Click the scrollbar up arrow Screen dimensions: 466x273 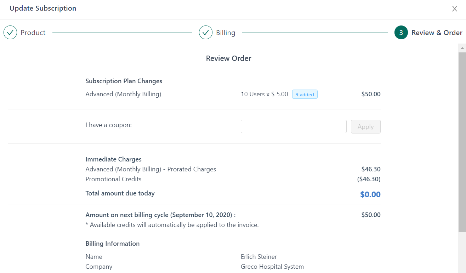click(462, 48)
